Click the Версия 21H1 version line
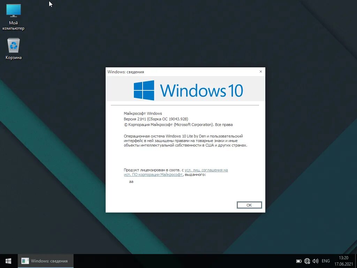Screen dimensions: 357x268 (156, 119)
